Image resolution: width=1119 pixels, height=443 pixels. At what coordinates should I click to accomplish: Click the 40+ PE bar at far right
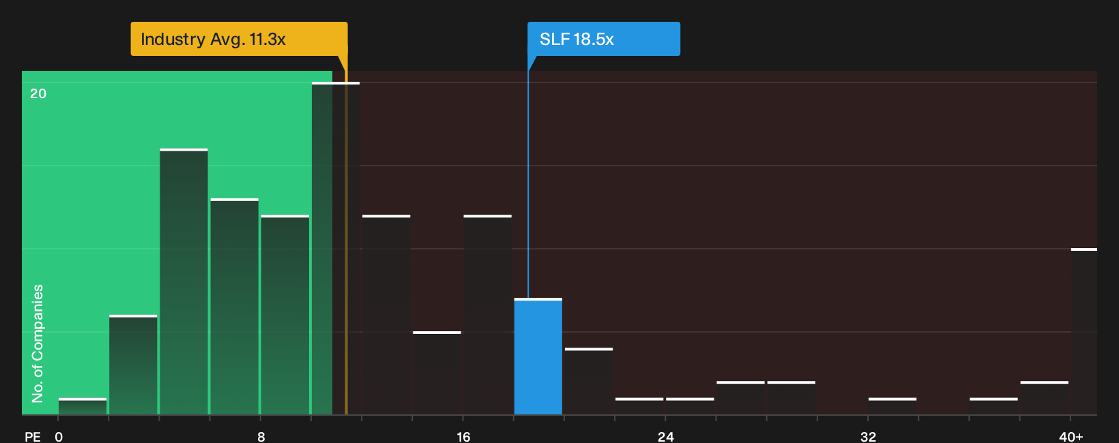(x=1084, y=331)
